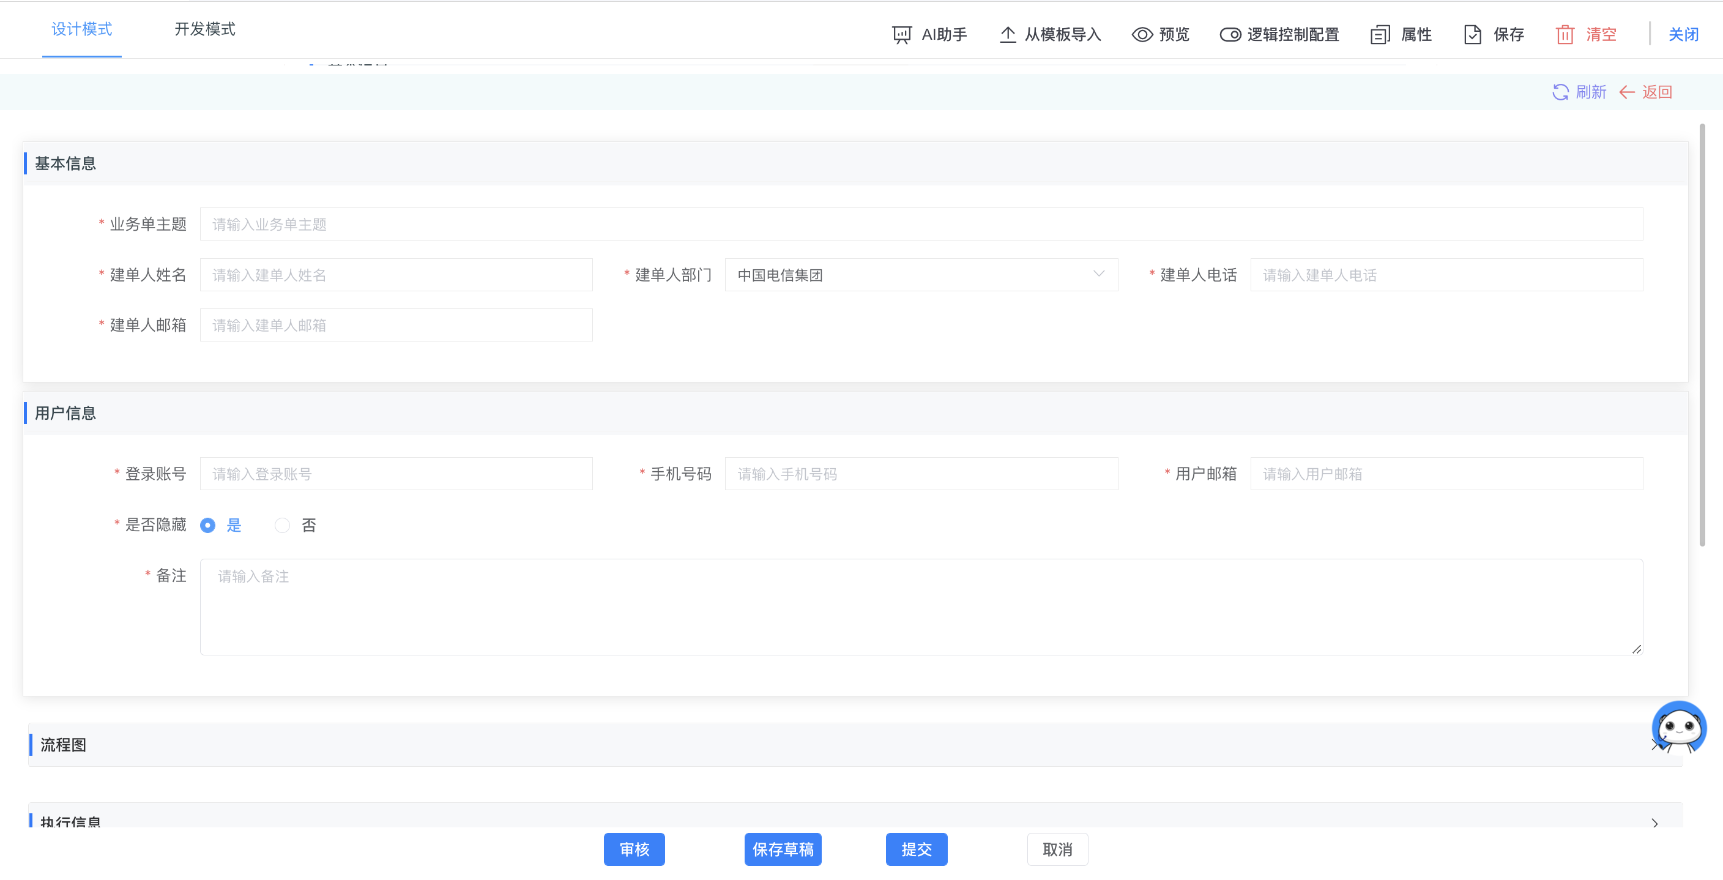This screenshot has height=880, width=1723.
Task: Click the 刷新 refresh icon
Action: (1560, 92)
